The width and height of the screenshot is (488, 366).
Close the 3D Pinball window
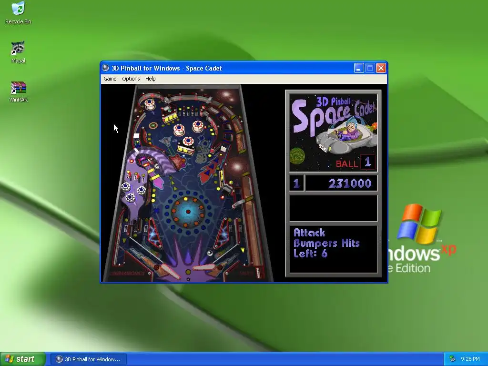coord(381,68)
